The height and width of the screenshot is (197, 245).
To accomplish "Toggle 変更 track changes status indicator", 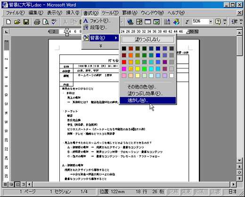I will pyautogui.click(x=187, y=192).
